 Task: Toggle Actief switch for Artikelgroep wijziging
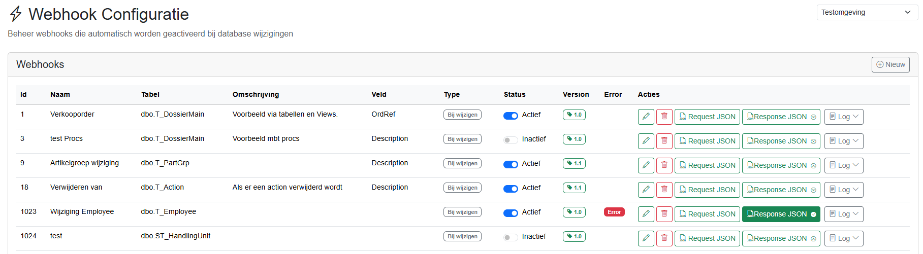pos(511,164)
